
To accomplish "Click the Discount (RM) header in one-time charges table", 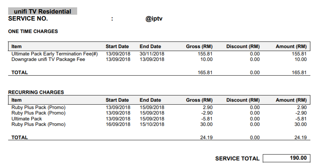I will coord(243,47).
